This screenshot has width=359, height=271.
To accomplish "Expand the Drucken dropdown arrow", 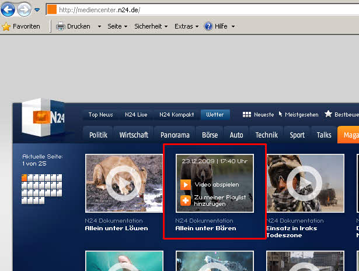I will [x=99, y=26].
